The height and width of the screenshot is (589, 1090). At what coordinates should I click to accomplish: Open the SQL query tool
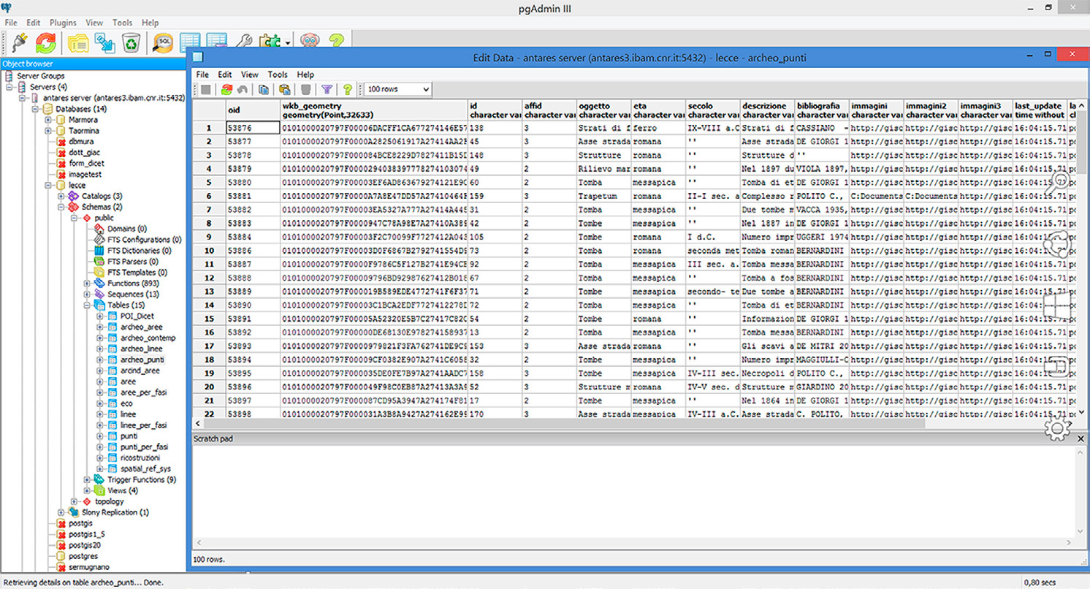point(163,43)
